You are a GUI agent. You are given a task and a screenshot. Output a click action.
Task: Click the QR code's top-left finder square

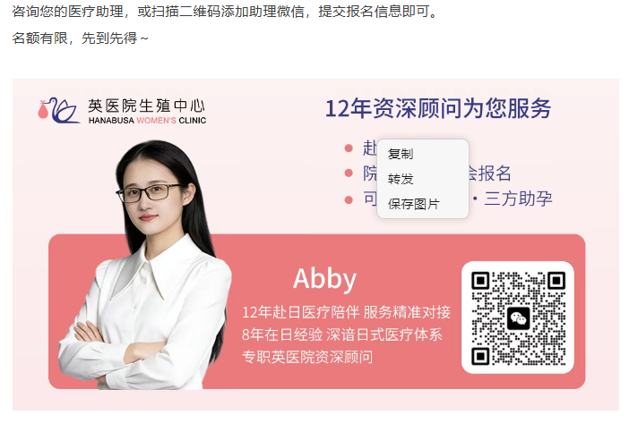point(480,281)
